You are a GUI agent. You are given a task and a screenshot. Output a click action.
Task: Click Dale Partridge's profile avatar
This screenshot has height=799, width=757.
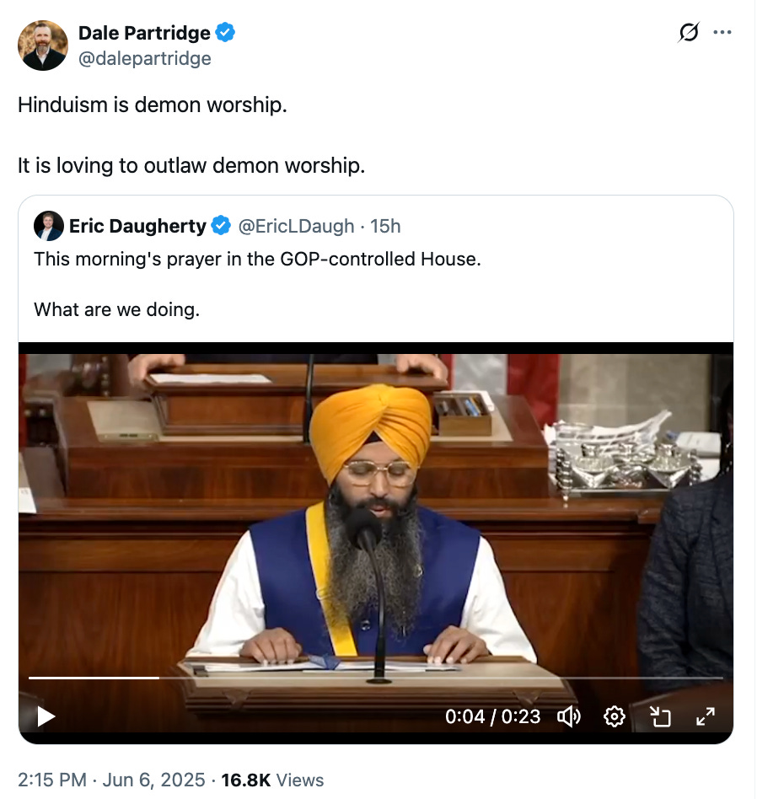pos(43,46)
